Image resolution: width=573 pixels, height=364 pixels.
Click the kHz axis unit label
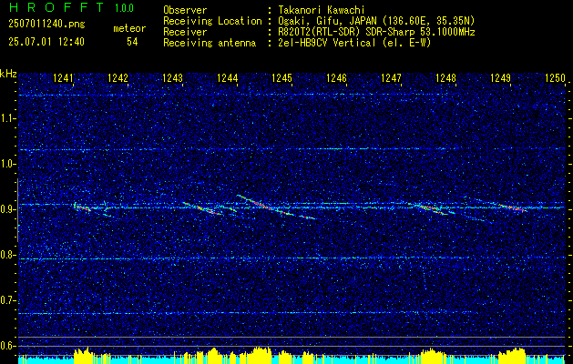point(8,74)
